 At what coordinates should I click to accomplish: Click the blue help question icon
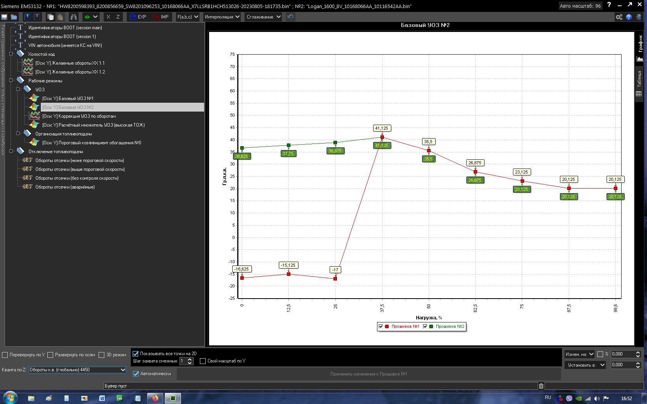[629, 17]
